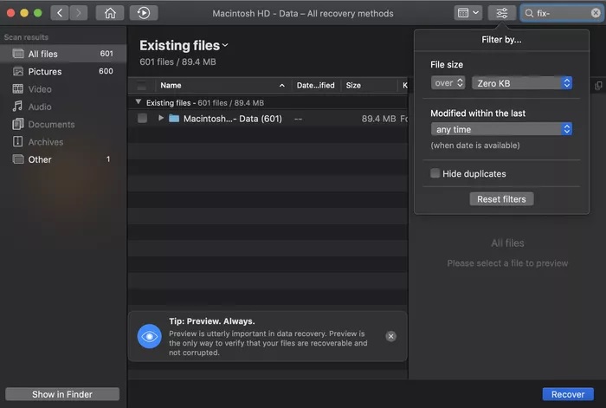Toggle the select-all checkbox in header
Viewport: 606px width, 408px height.
pos(142,85)
